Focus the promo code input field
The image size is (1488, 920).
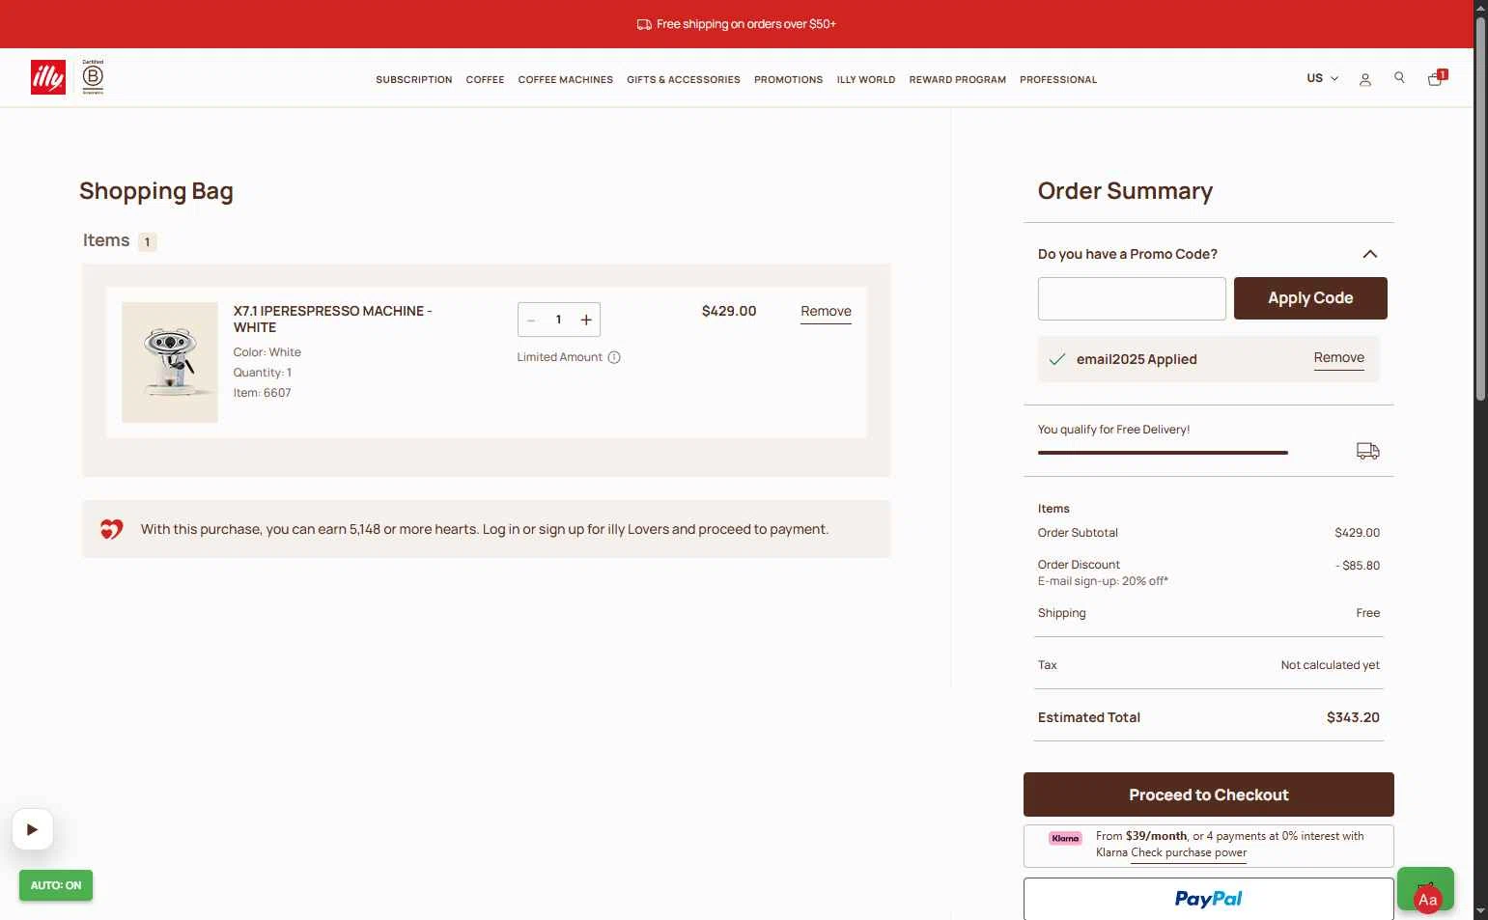click(1132, 298)
